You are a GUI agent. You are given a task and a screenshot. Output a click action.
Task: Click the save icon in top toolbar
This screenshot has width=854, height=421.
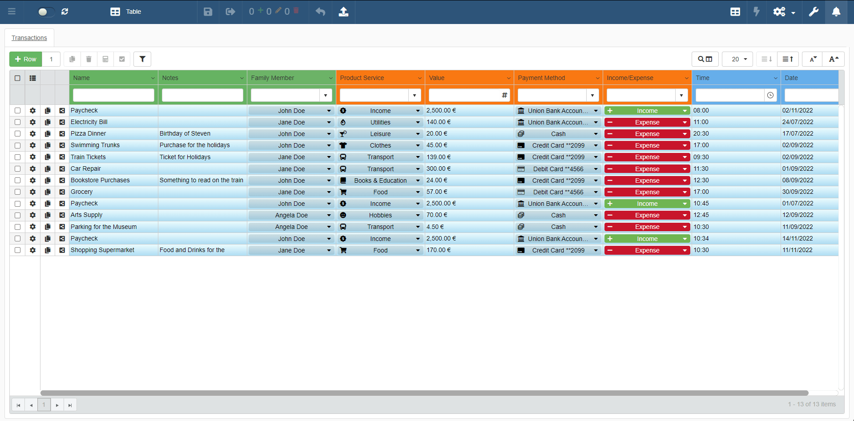tap(208, 12)
